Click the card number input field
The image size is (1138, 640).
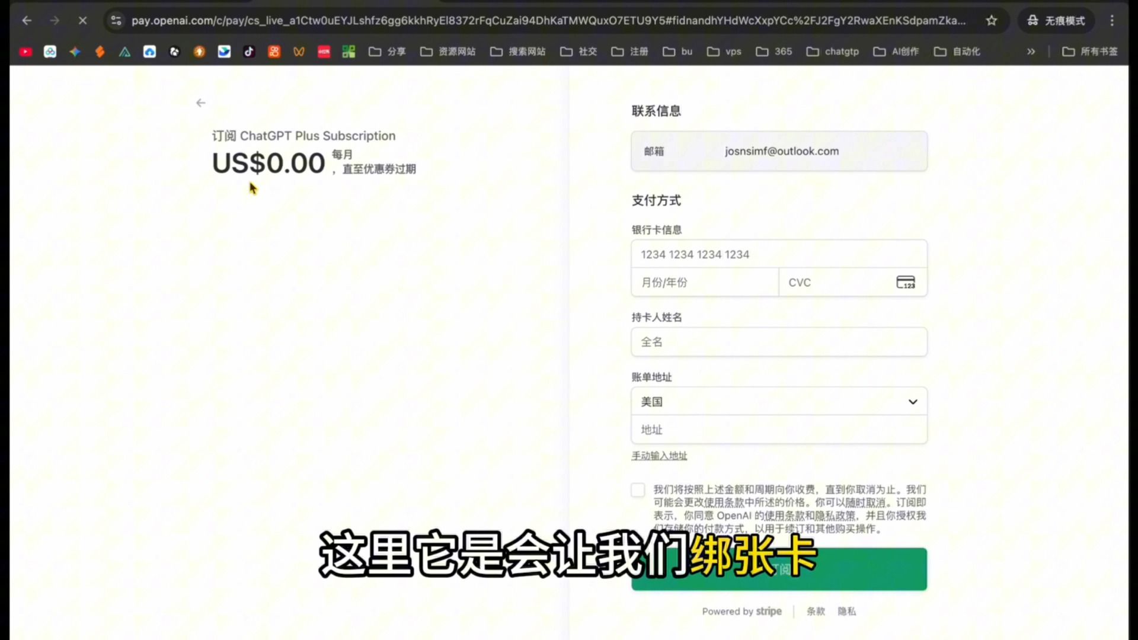(779, 254)
